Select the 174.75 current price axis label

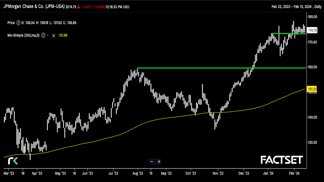tap(312, 30)
